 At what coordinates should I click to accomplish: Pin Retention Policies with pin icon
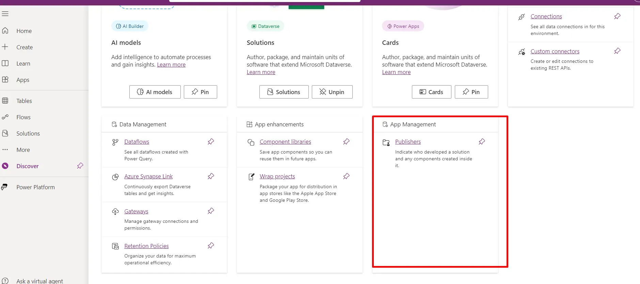[x=211, y=246]
